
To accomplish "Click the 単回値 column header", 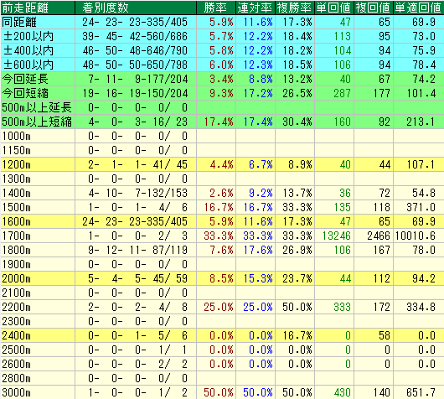I will [x=334, y=8].
